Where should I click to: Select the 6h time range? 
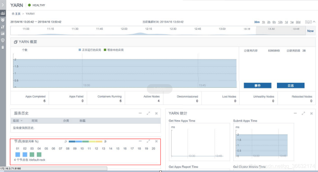pyautogui.click(x=274, y=22)
